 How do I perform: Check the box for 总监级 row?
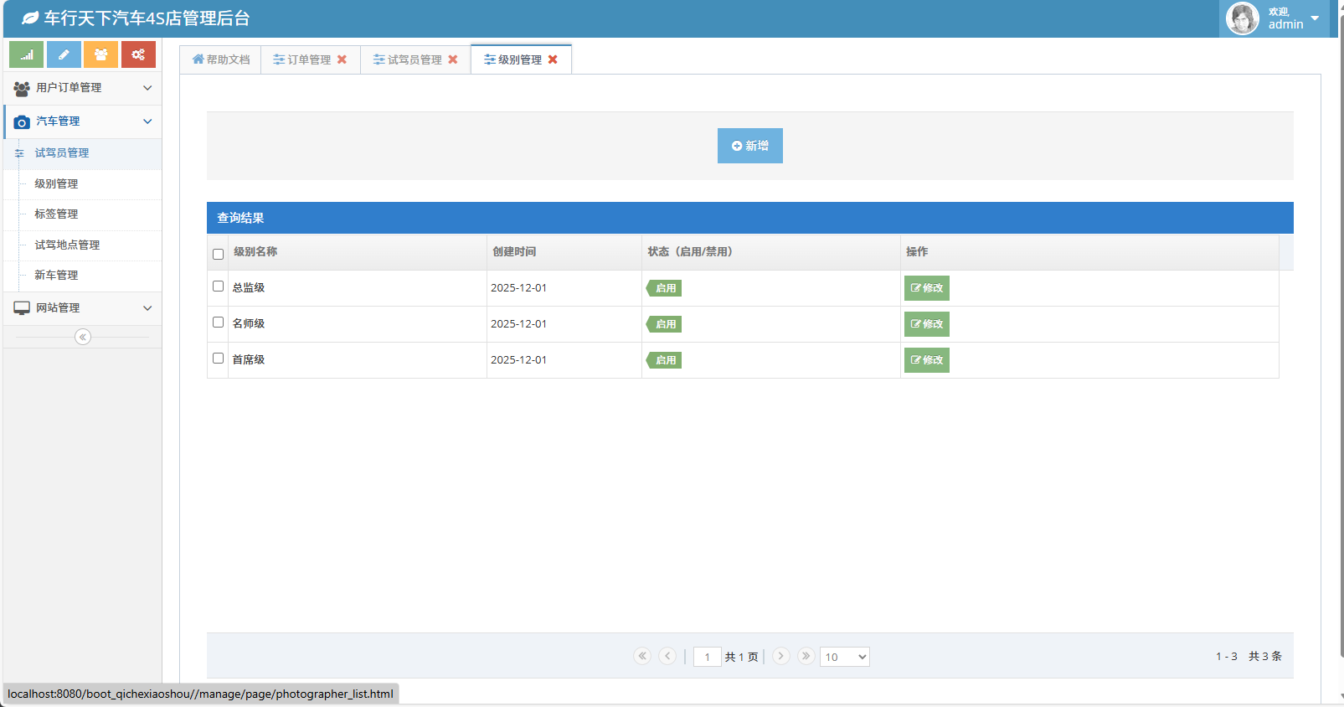[x=218, y=286]
